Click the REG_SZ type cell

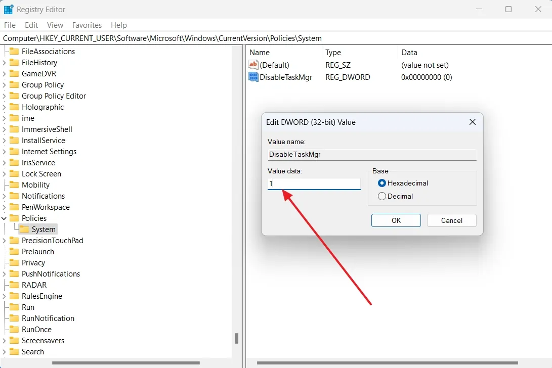tap(337, 65)
